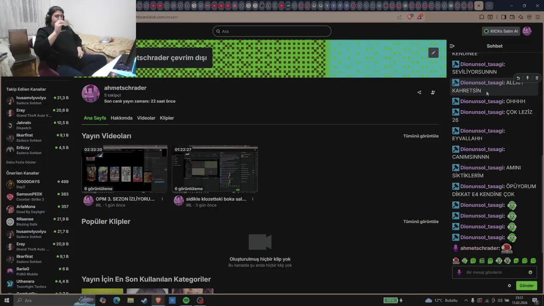Click the Brave Rewards triangle icon
544x306 pixels.
tap(420, 17)
